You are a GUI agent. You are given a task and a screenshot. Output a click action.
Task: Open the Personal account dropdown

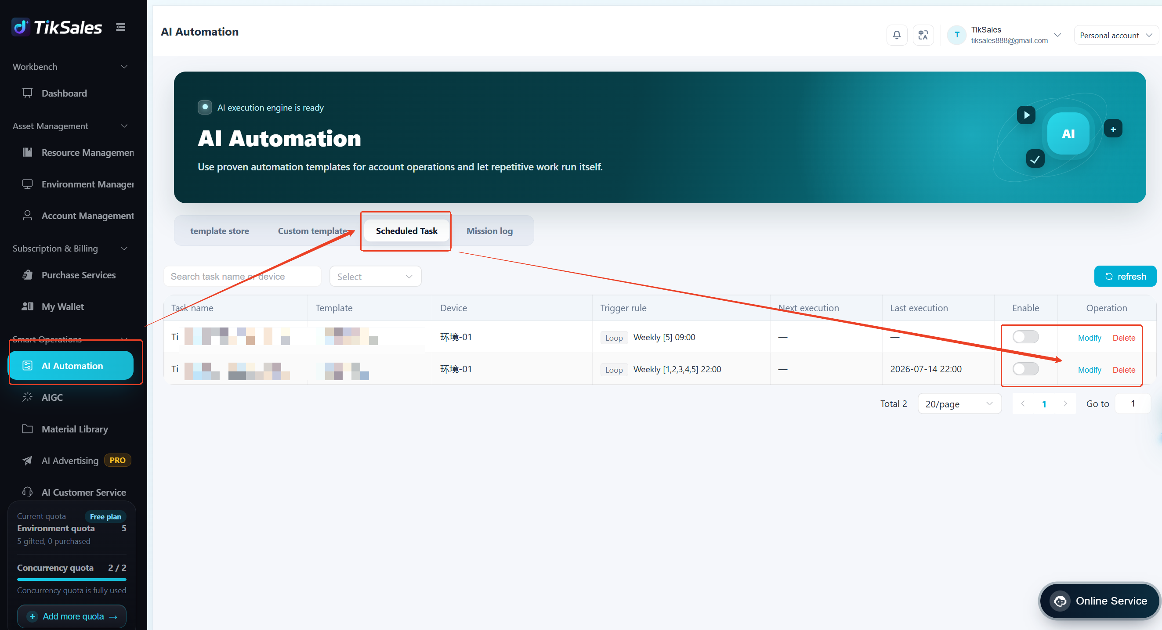(1115, 35)
